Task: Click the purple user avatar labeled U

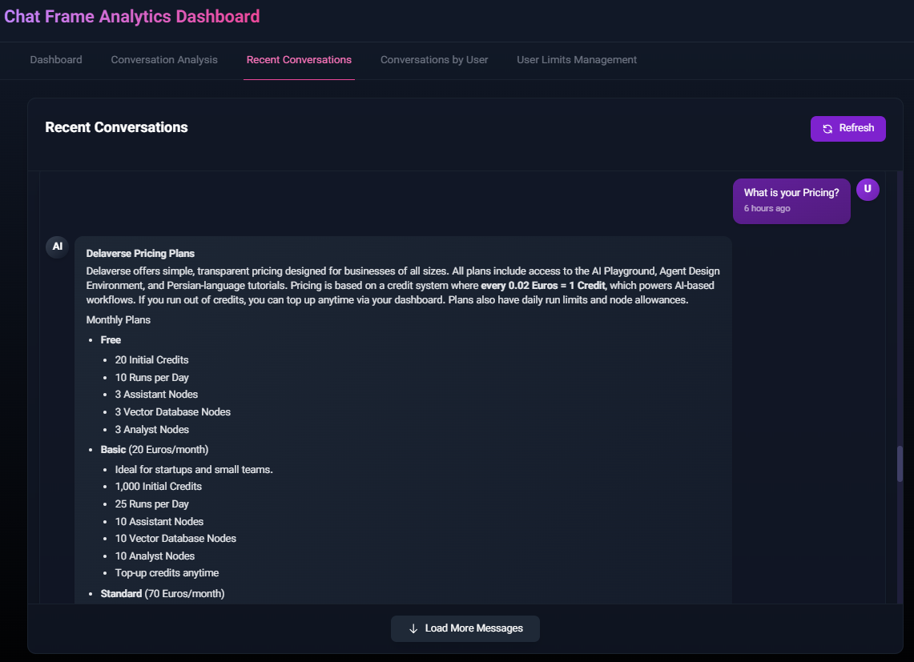Action: (868, 190)
